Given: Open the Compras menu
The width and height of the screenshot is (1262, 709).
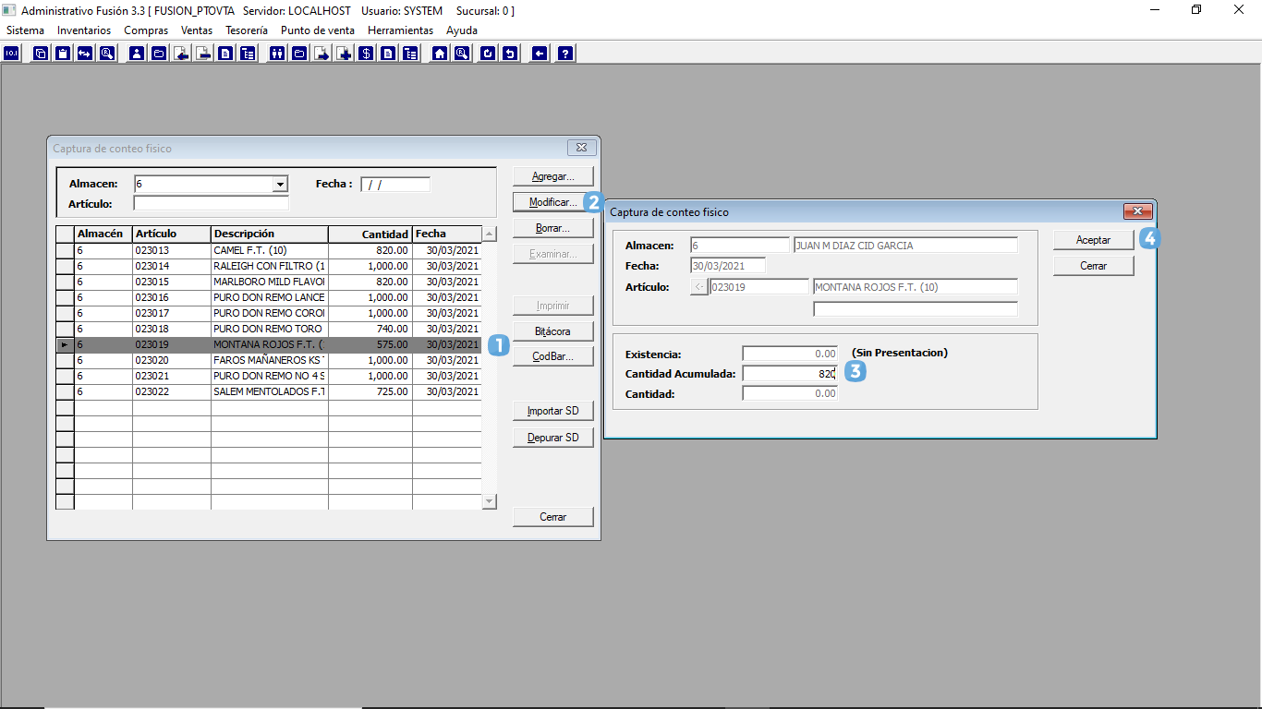Looking at the screenshot, I should point(146,30).
